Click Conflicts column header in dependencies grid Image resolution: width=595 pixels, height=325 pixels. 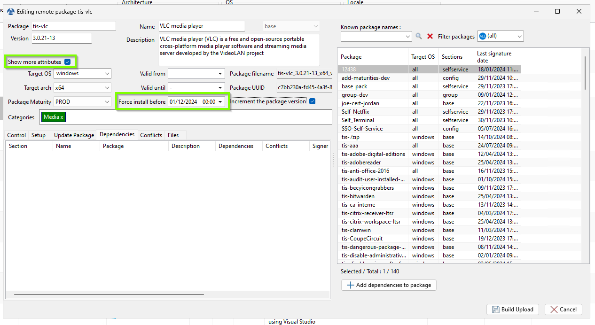(x=286, y=146)
